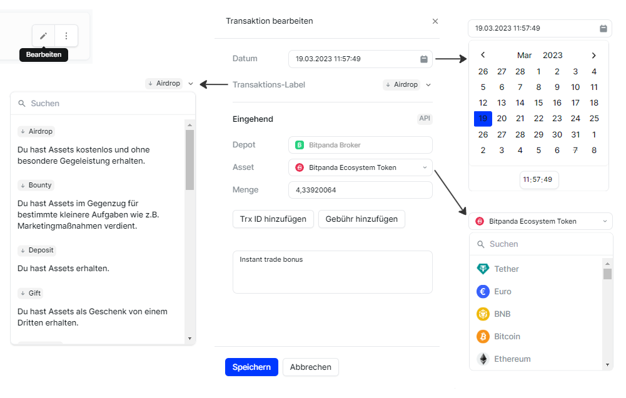Go to previous month in calendar
The height and width of the screenshot is (398, 626).
pos(483,56)
